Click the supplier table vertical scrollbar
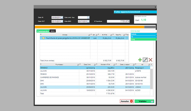This screenshot has width=191, height=111. click(151, 79)
